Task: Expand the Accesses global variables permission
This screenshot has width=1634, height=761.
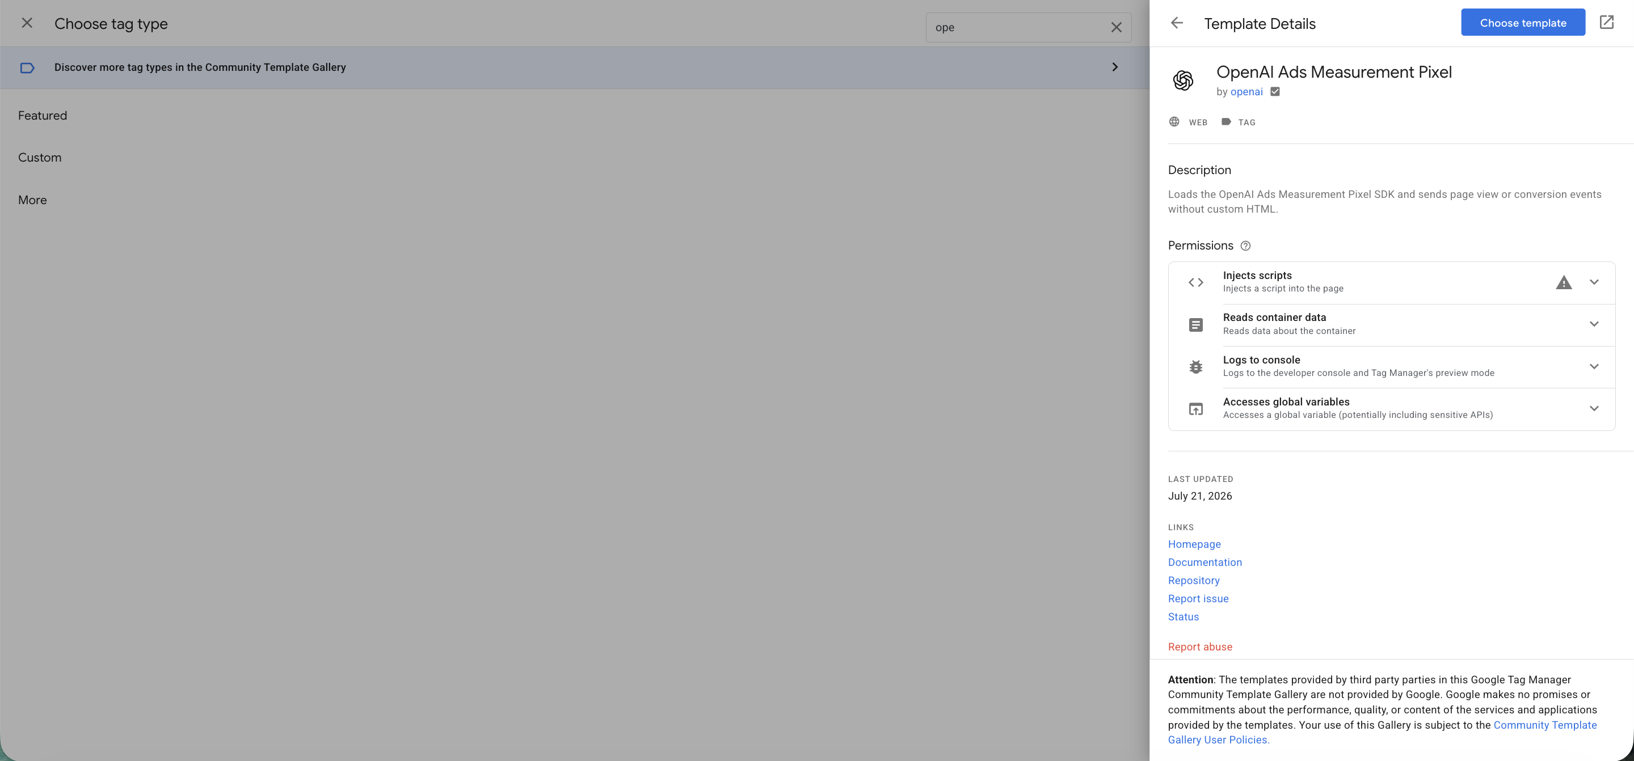Action: (x=1594, y=408)
